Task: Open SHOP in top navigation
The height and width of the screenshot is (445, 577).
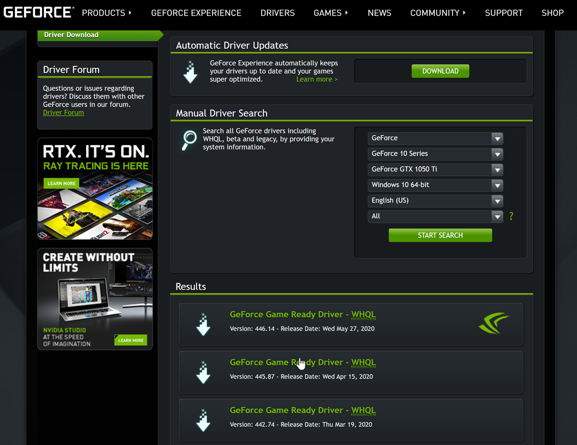Action: 552,13
